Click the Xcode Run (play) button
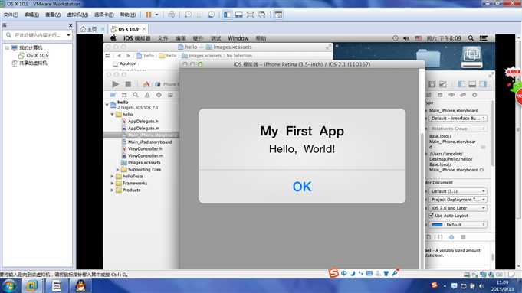 point(115,84)
